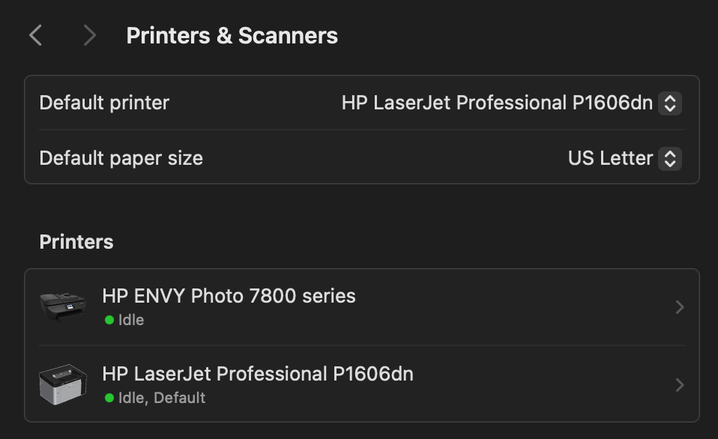The height and width of the screenshot is (439, 718).
Task: Click the Idle status under HP ENVY
Action: click(x=131, y=320)
